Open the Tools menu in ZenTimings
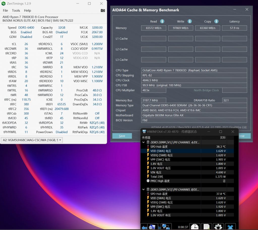Screen dimensions: 258x230 16,11
